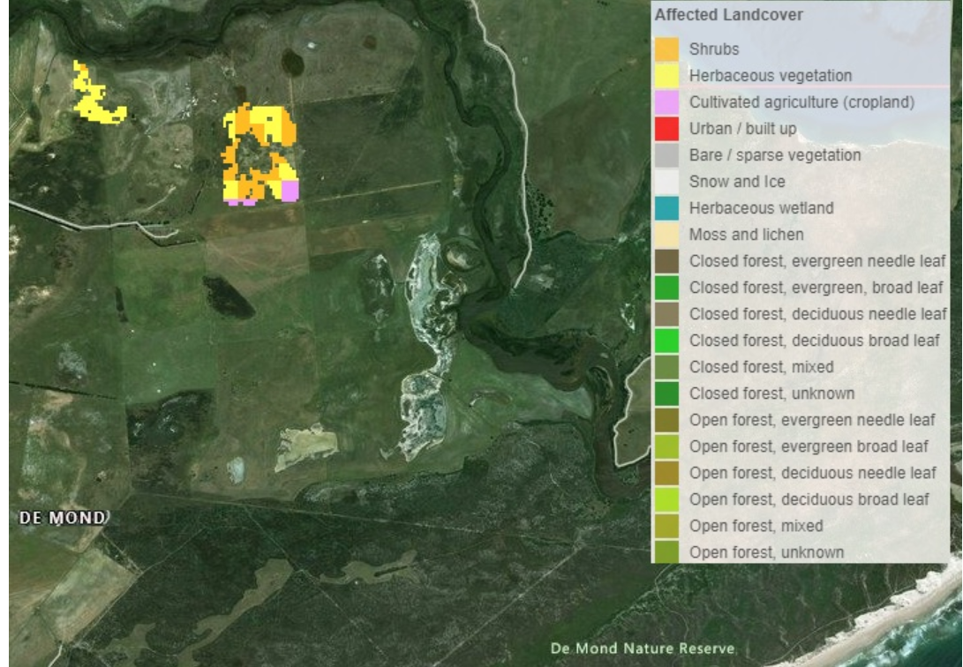
Task: Click the 'Open forest, mixed' label
Action: click(x=756, y=526)
